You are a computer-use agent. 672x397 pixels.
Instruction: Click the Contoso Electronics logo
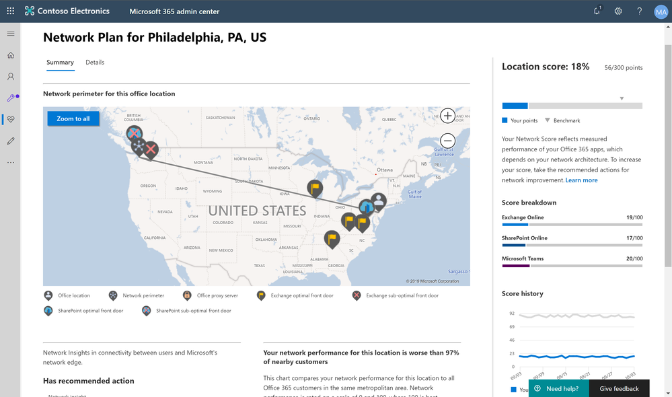(x=67, y=11)
